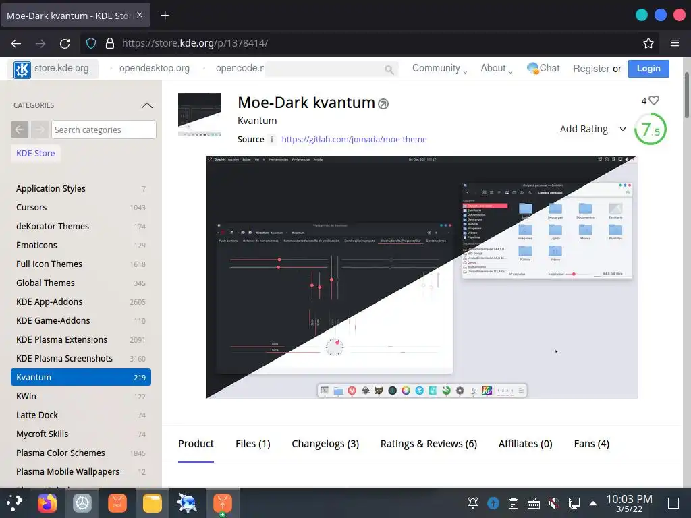
Task: Click the KDE Store breadcrumb button
Action: click(36, 153)
